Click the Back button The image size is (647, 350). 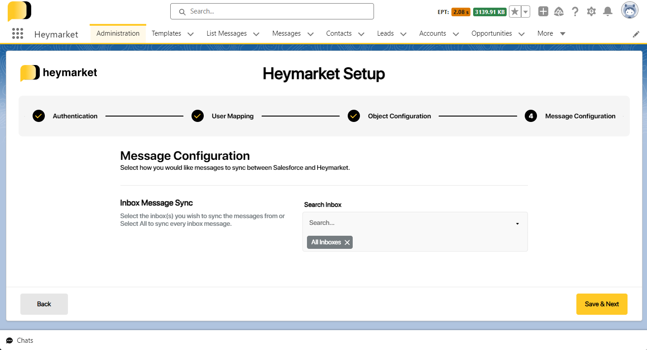pyautogui.click(x=44, y=304)
